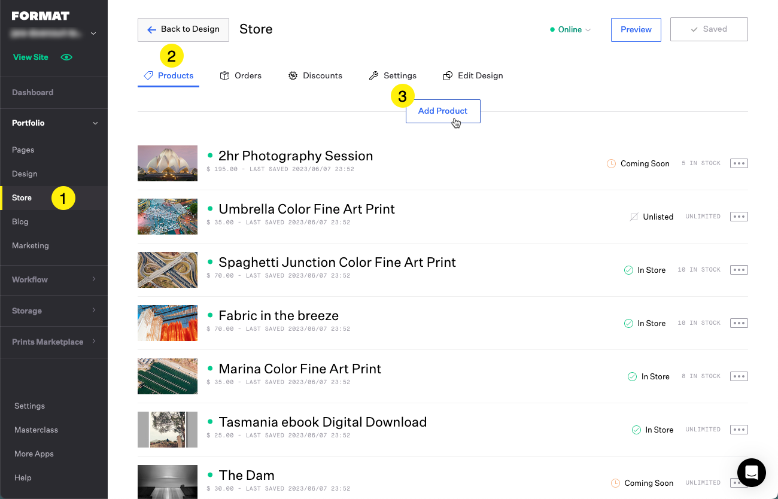Viewport: 778px width, 499px height.
Task: Click the Preview button
Action: click(636, 30)
